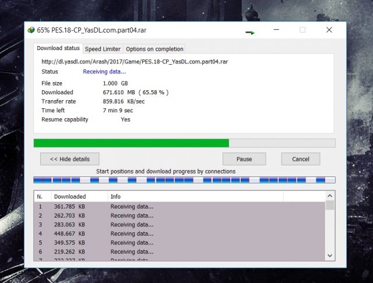This screenshot has height=283, width=373.
Task: Click the N. column header
Action: point(43,196)
